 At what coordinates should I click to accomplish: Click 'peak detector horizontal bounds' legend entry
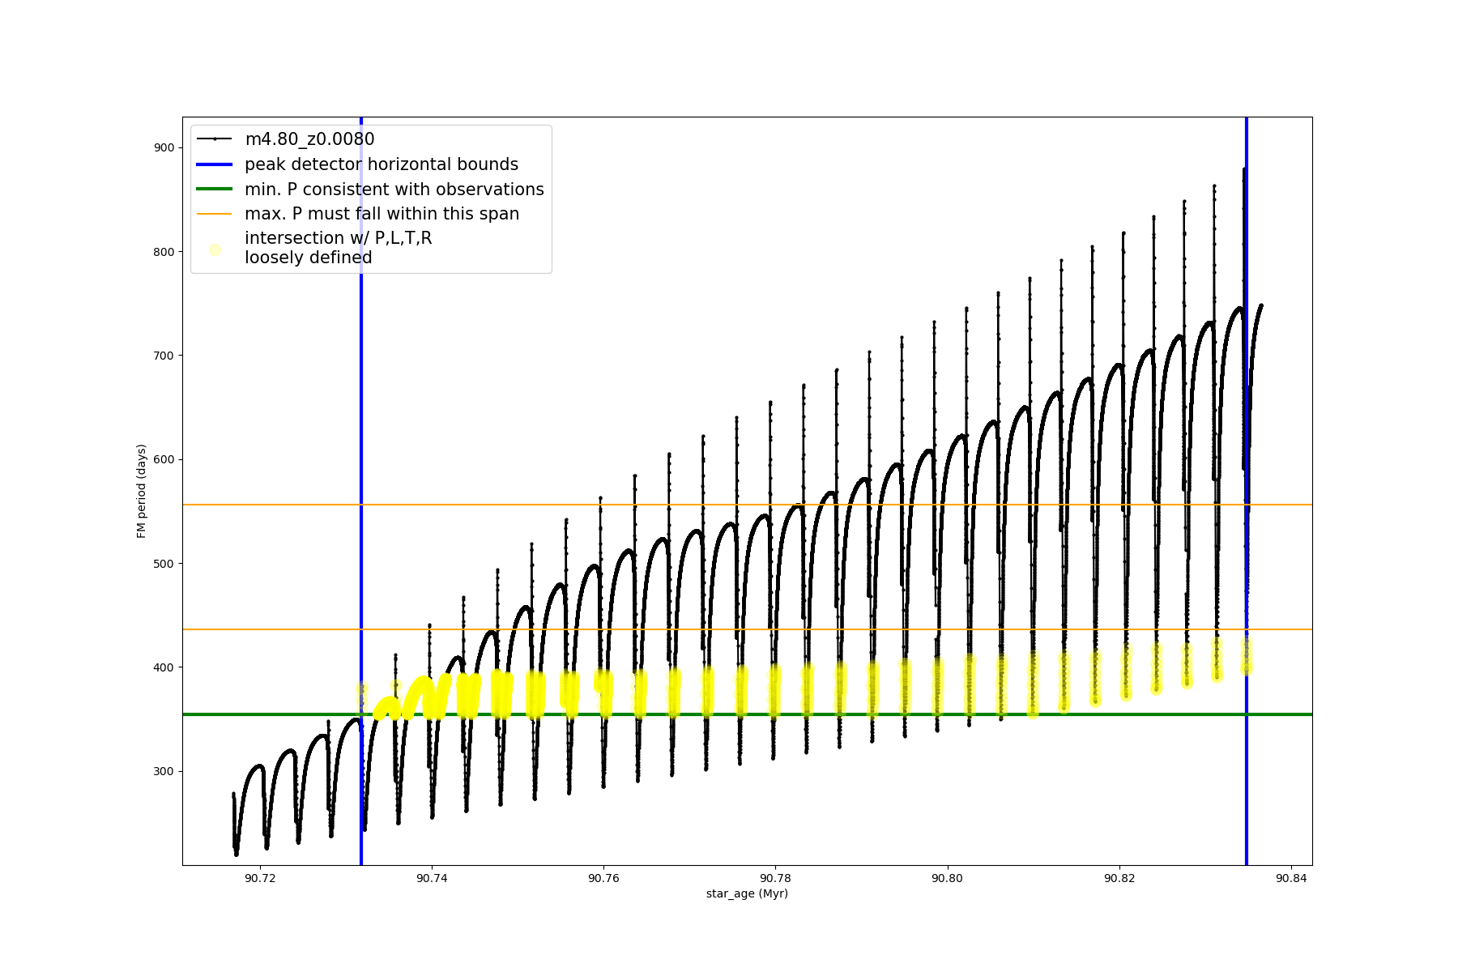[x=382, y=164]
